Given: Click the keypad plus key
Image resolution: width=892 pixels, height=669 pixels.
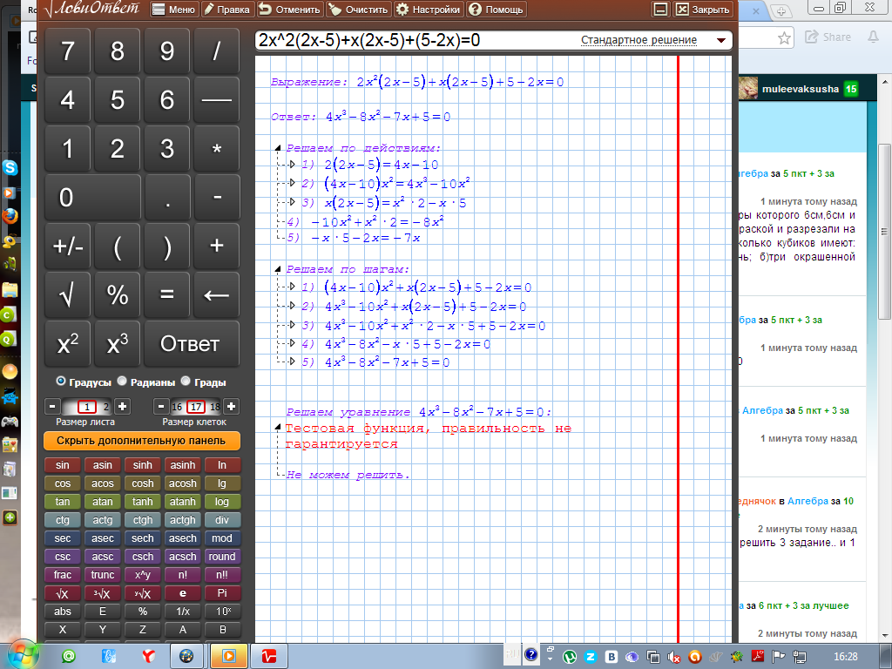Looking at the screenshot, I should click(217, 246).
